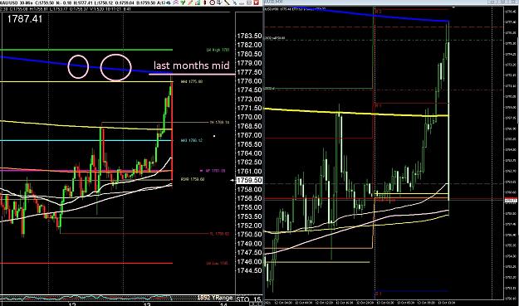Select the pink pencil drawing icon in toolbar

190,2
